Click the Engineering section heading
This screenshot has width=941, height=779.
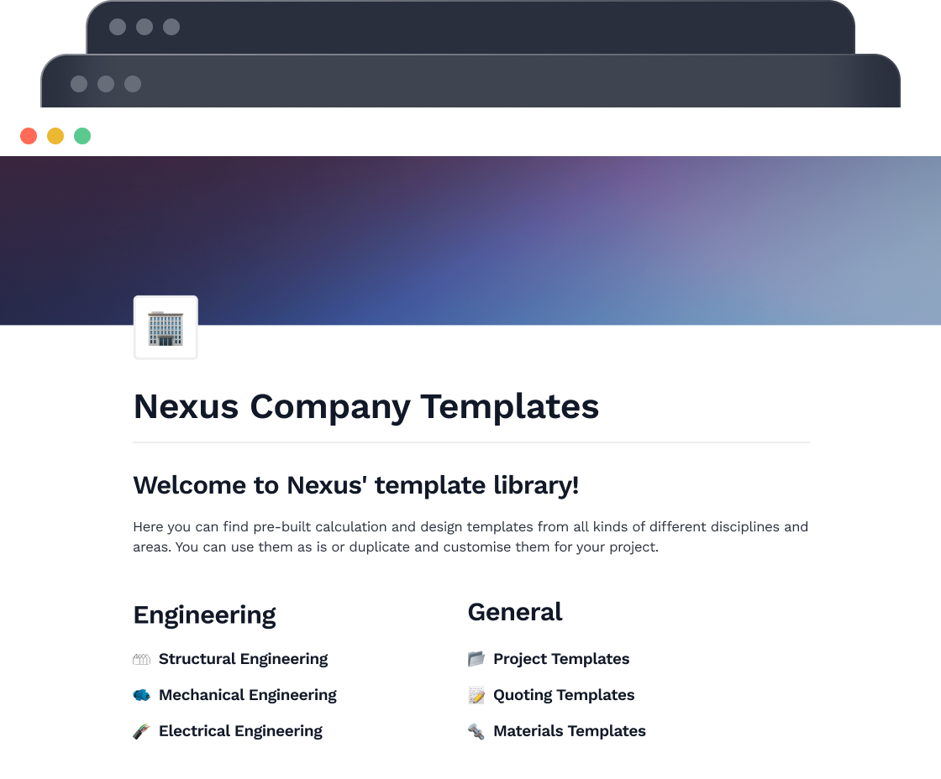pos(204,615)
